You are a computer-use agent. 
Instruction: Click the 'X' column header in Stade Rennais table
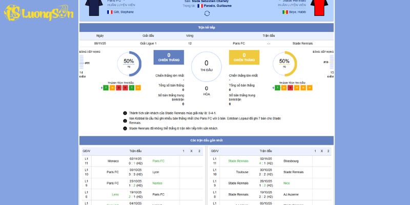coord(322,151)
